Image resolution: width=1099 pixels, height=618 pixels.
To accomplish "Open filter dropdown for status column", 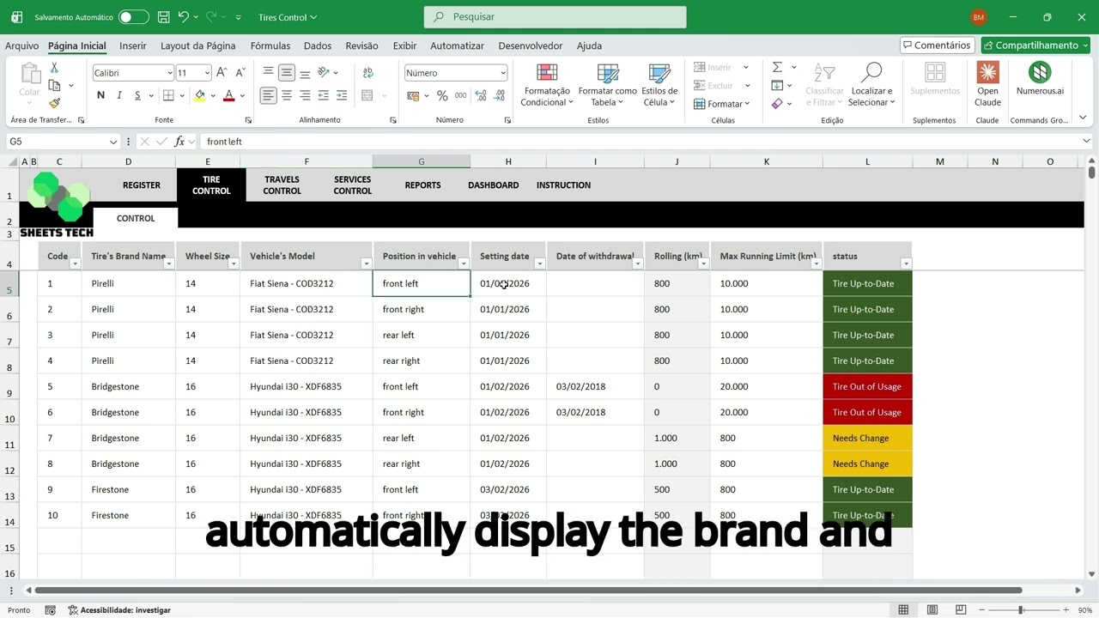I will click(x=906, y=264).
